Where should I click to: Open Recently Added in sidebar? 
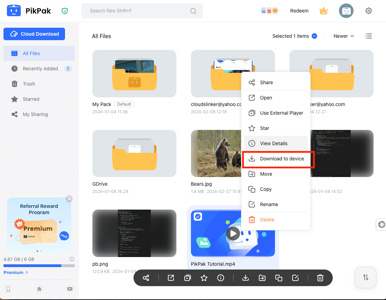coord(39,69)
